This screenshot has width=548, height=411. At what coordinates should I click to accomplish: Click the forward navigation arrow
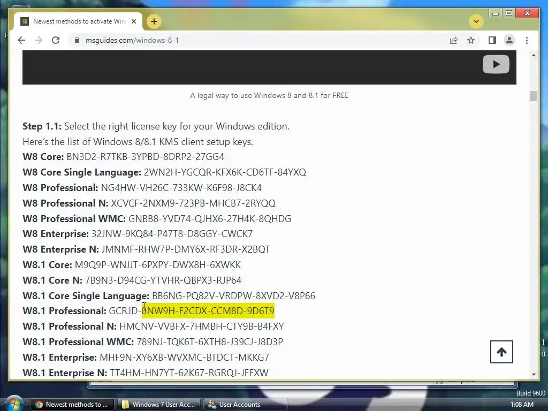pos(39,40)
